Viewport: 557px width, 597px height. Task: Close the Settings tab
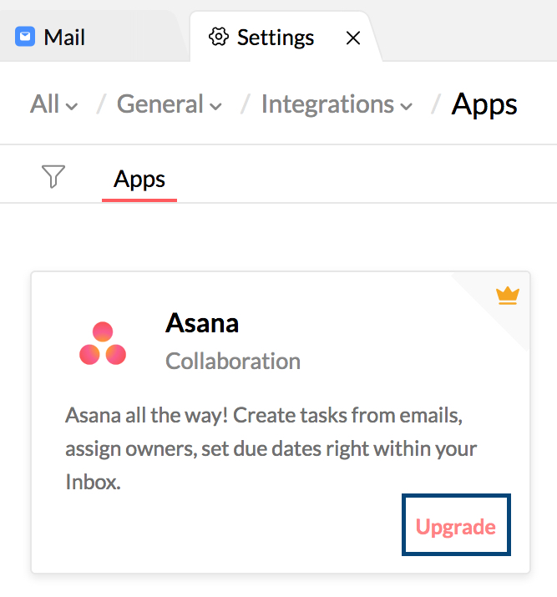click(353, 38)
